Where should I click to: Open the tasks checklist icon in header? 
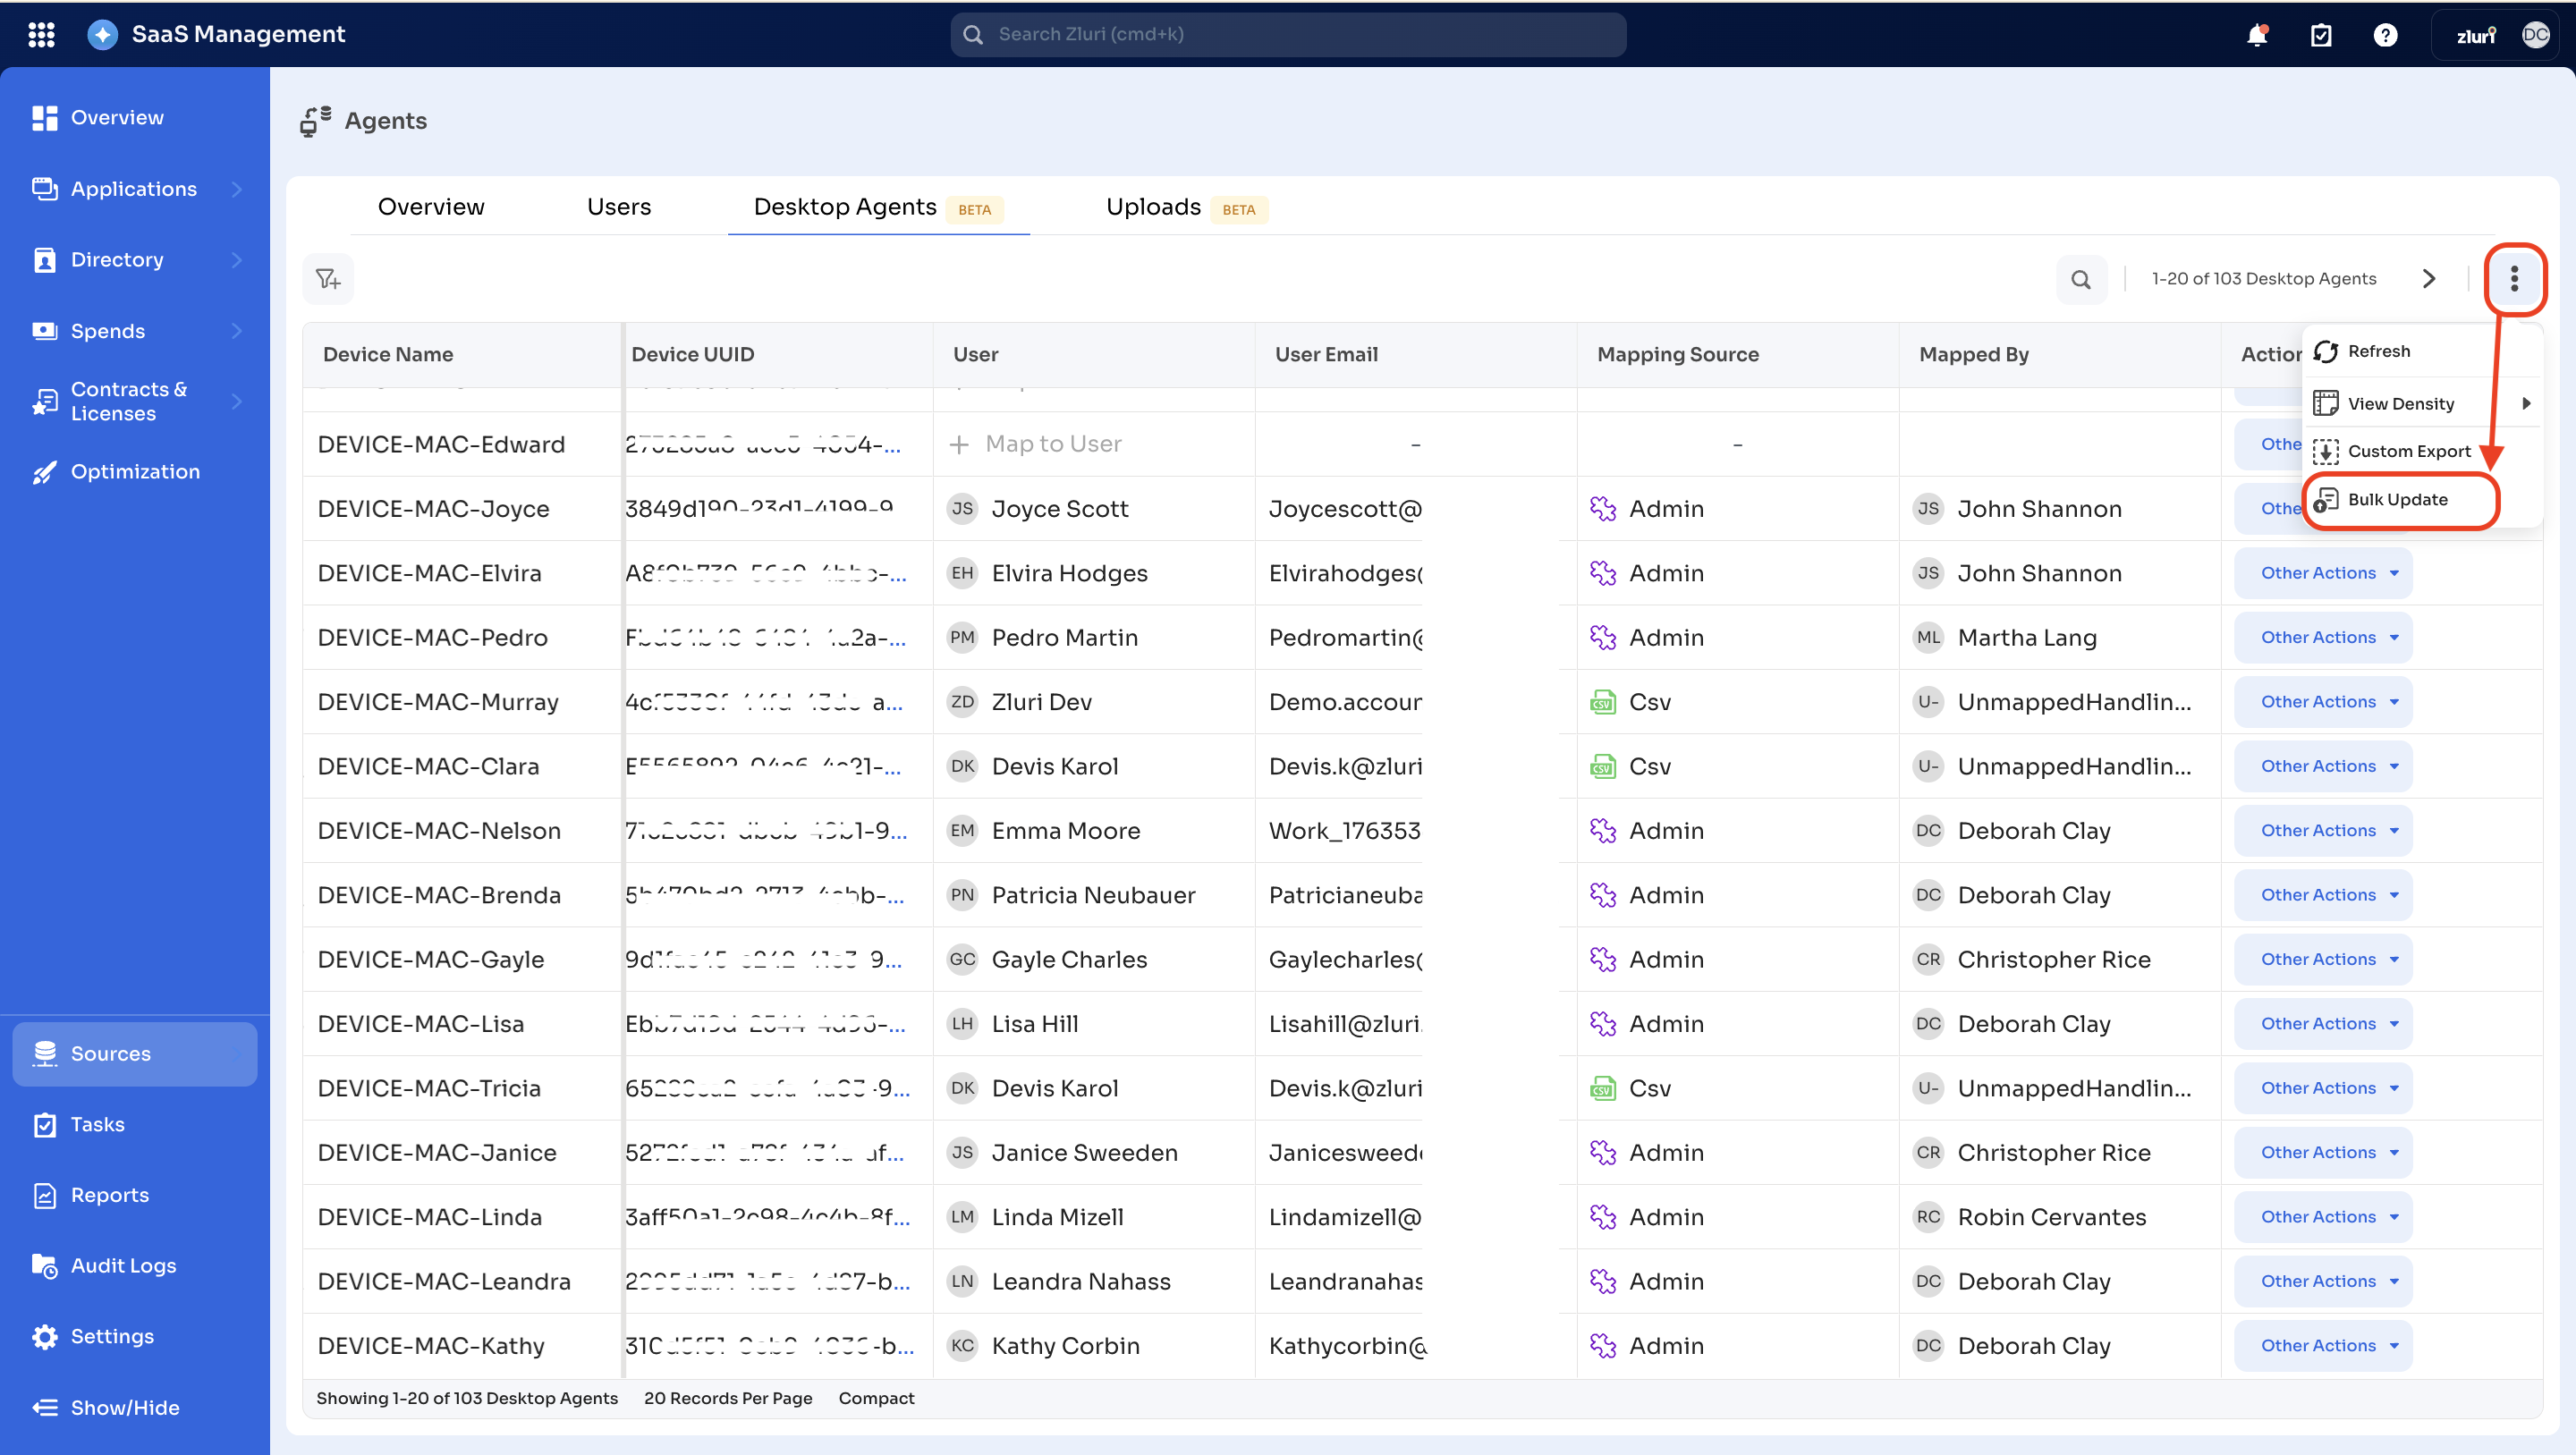tap(2321, 35)
